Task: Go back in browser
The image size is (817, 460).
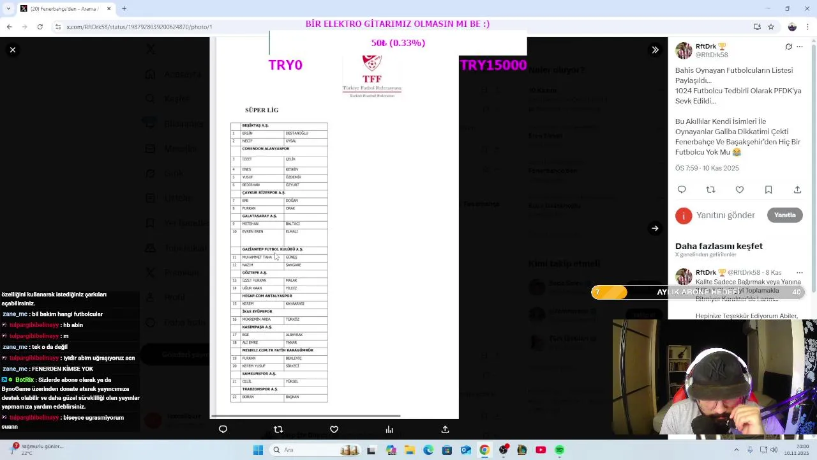Action: click(x=9, y=26)
